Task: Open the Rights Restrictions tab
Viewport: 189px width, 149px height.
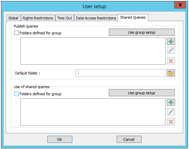Action: [38, 18]
